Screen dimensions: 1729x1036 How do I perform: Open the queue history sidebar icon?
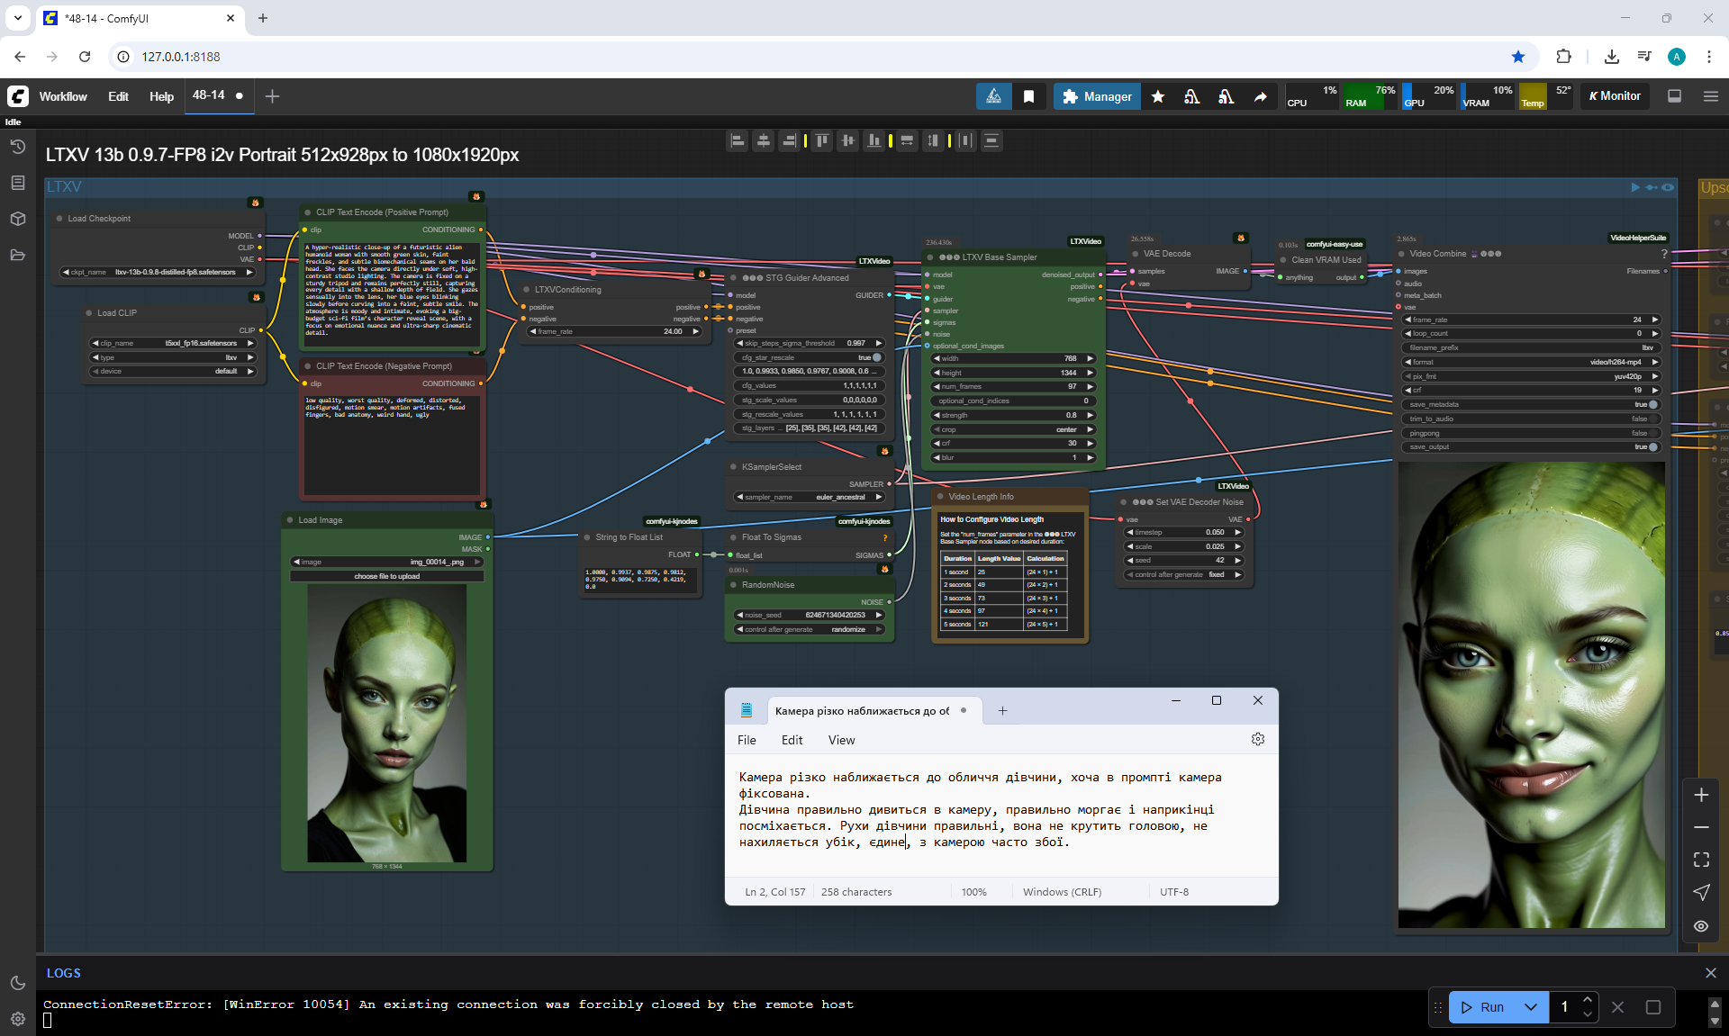click(18, 146)
